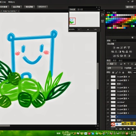The image size is (136, 136).
Task: Add a Channel Mixer adjustment (three circles)
Action: point(127,52)
